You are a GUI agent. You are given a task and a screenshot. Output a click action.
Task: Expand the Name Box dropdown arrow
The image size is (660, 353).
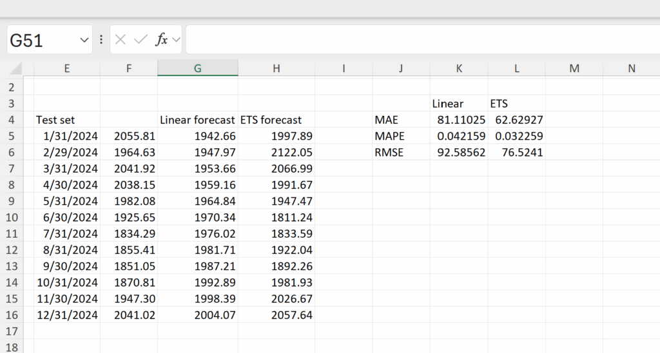tap(84, 40)
